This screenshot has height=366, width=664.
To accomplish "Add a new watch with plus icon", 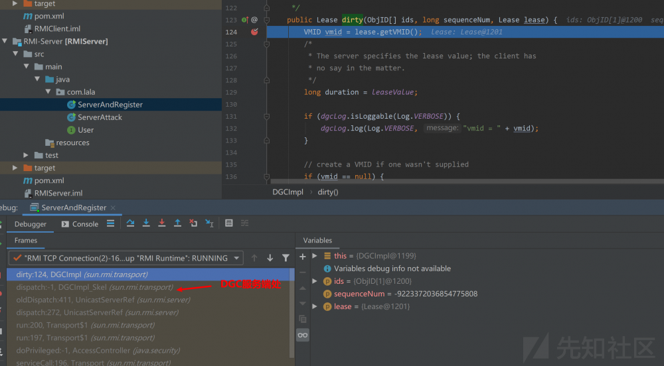I will tap(303, 256).
